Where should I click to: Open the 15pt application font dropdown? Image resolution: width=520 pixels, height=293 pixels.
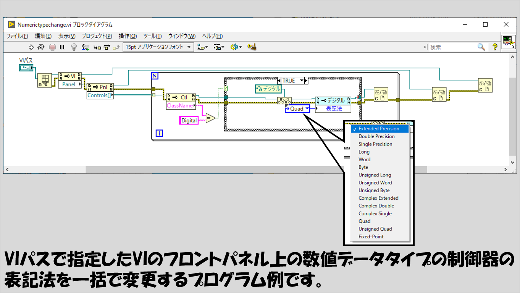pyautogui.click(x=158, y=47)
